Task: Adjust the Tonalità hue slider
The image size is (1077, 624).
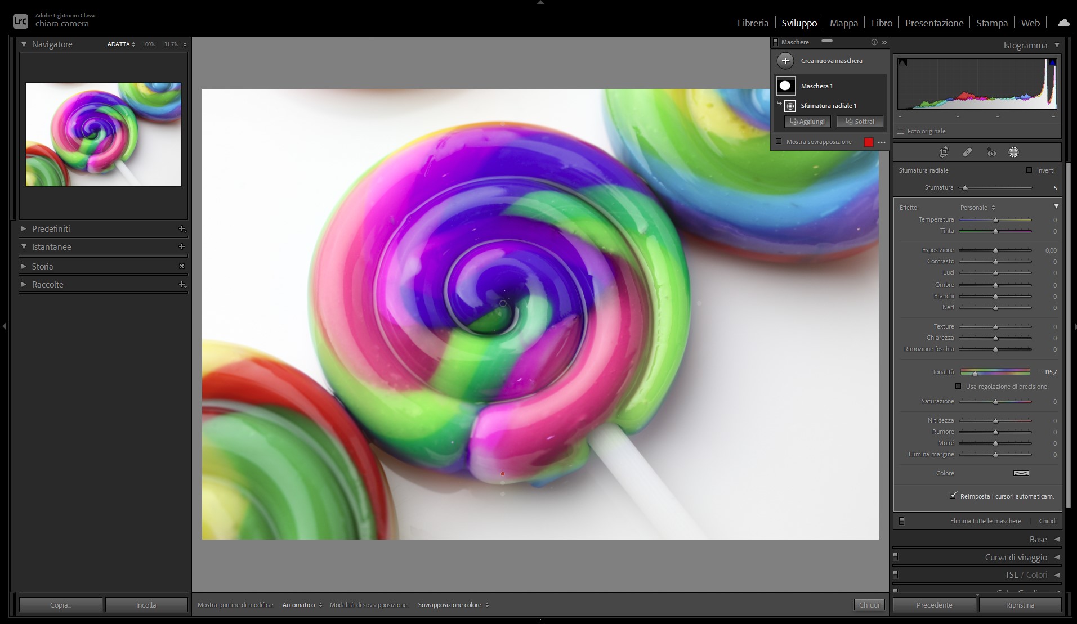Action: pyautogui.click(x=975, y=372)
